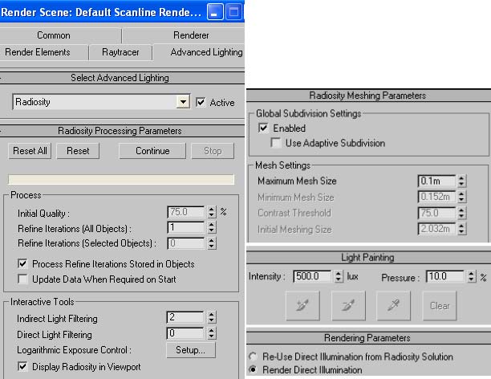The height and width of the screenshot is (379, 491).
Task: Adjust the Initial Meshing Size spinner
Action: point(461,229)
